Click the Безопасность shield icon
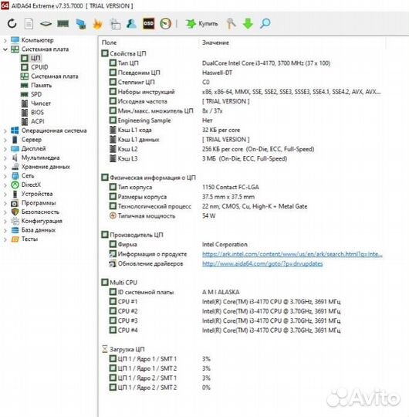 (15, 212)
